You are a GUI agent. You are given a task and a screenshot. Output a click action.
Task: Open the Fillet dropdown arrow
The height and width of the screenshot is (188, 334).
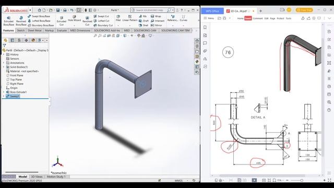coord(118,26)
